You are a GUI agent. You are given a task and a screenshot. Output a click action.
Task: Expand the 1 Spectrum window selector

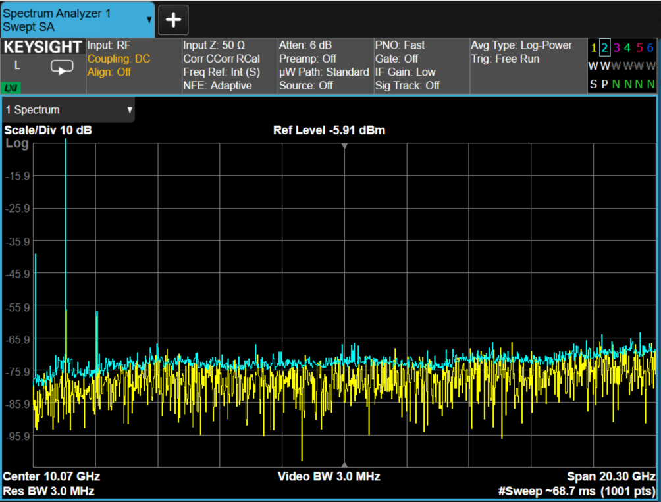tap(68, 110)
